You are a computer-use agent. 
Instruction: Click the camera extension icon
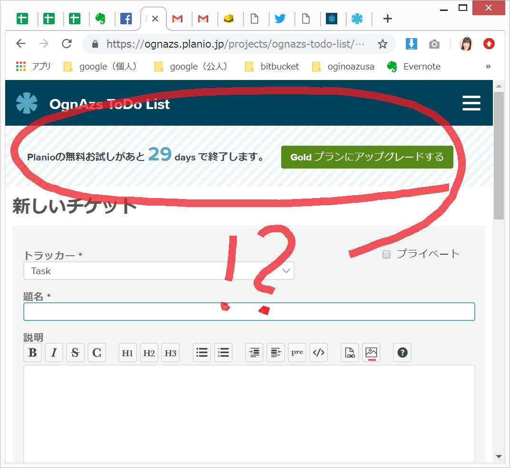(x=434, y=44)
